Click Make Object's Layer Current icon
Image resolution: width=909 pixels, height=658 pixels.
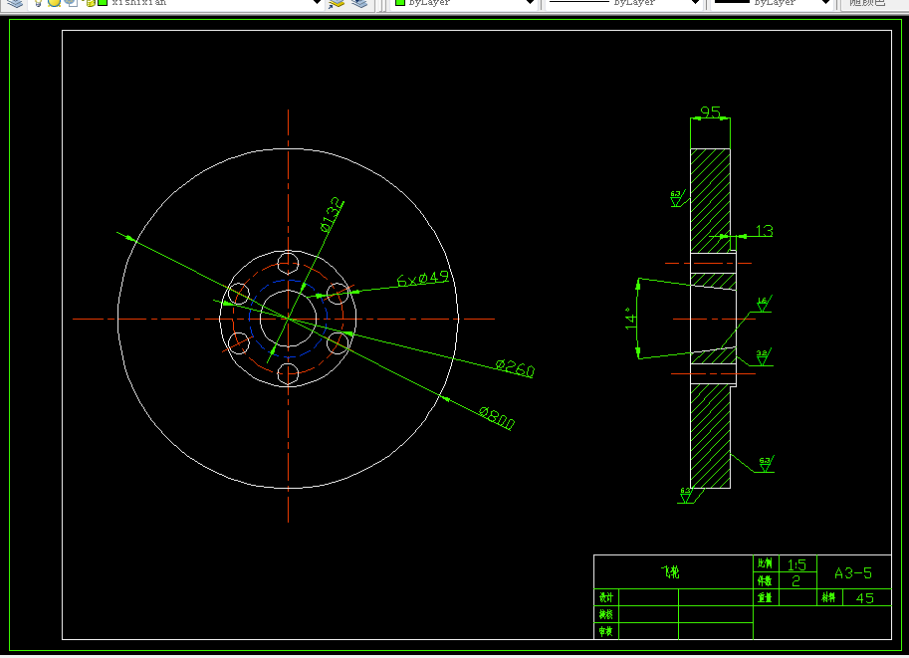[337, 3]
